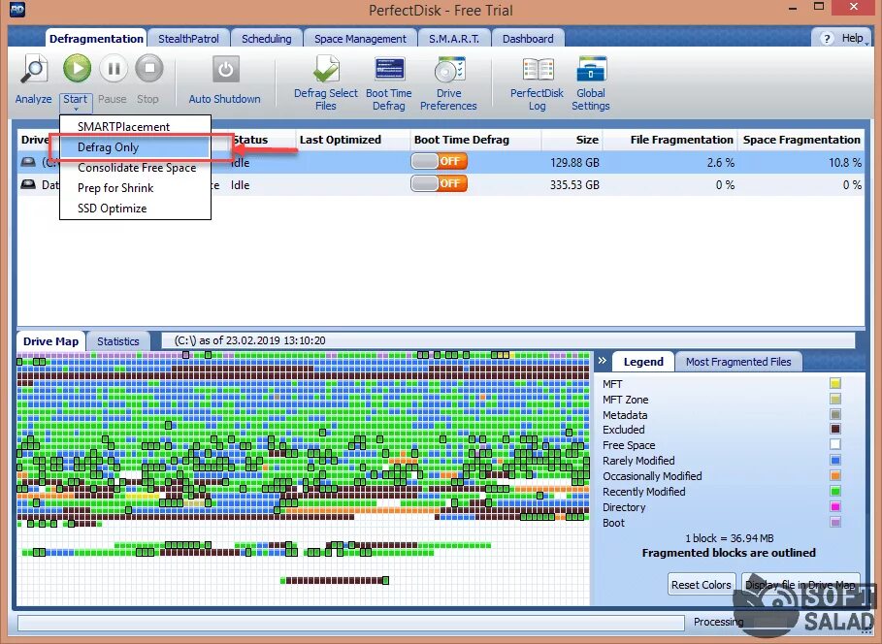The height and width of the screenshot is (644, 882).
Task: Click the Processing status text
Action: click(718, 622)
